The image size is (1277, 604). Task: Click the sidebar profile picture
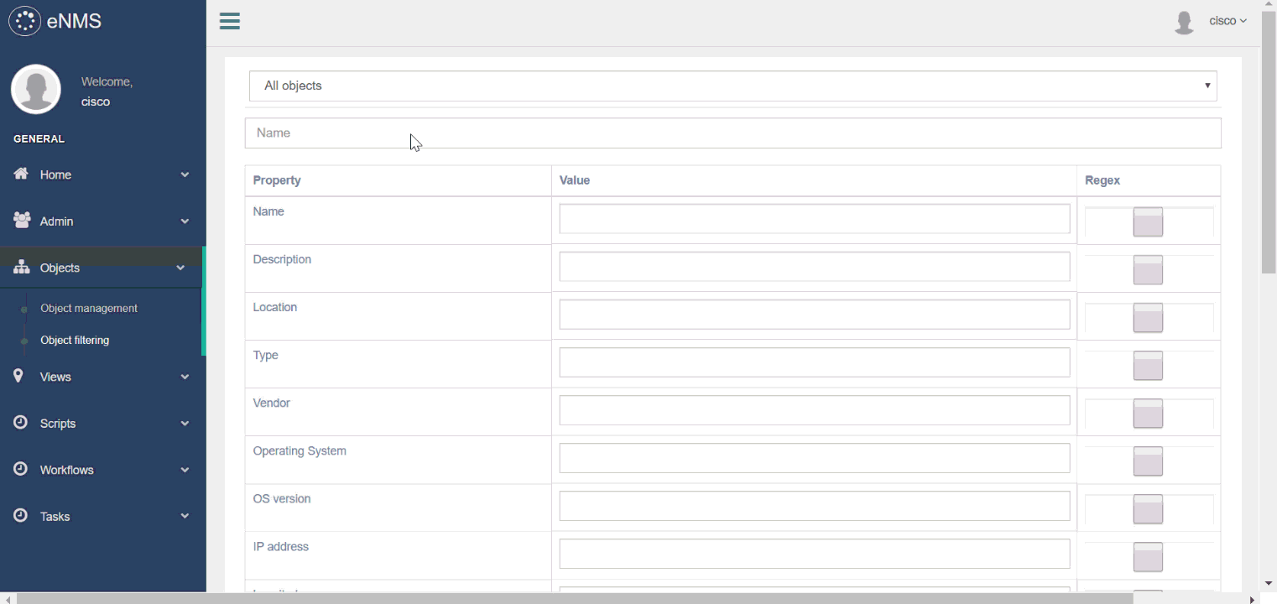coord(36,90)
